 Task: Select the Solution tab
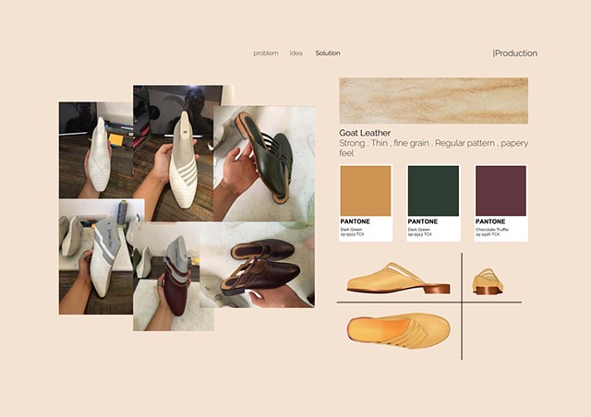pyautogui.click(x=327, y=54)
